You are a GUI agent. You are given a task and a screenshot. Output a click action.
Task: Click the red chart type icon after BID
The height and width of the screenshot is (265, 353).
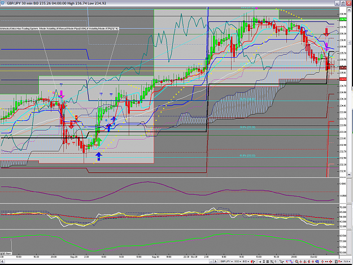pos(253,262)
